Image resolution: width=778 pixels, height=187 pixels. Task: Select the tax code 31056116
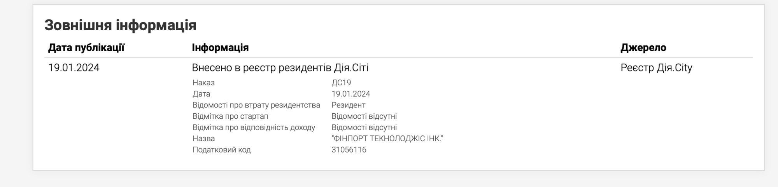point(349,150)
